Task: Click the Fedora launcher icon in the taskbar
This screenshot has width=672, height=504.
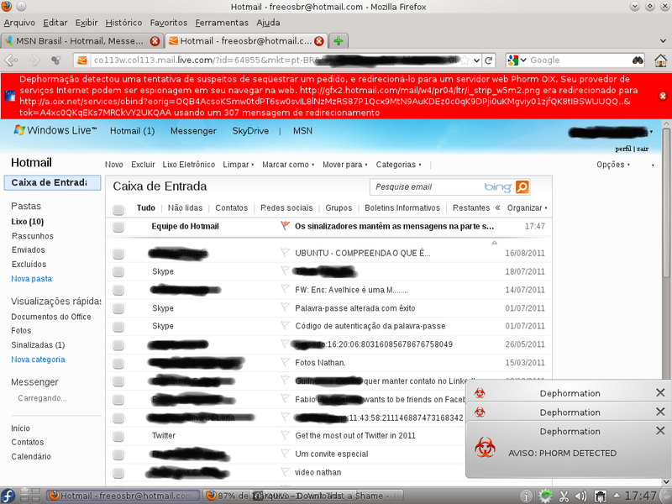Action: point(8,496)
